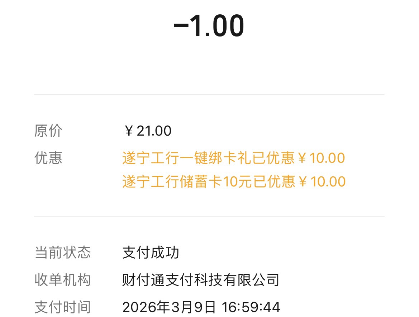Click the 2026年3月9日 payment date

pos(169,307)
